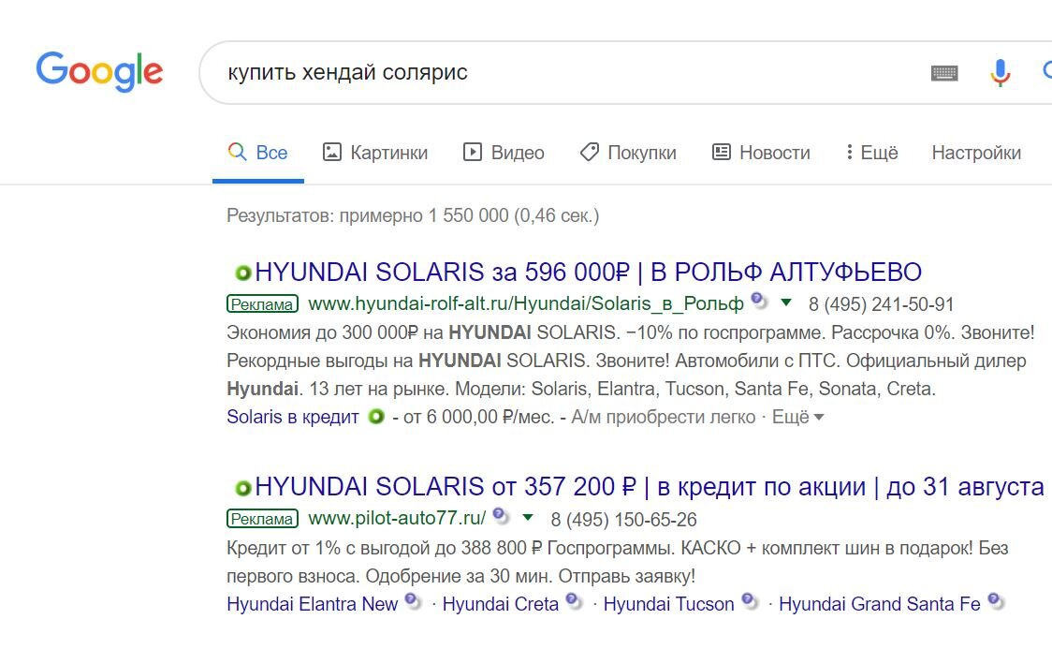The image size is (1052, 649).
Task: Open the Новости tab
Action: point(761,153)
